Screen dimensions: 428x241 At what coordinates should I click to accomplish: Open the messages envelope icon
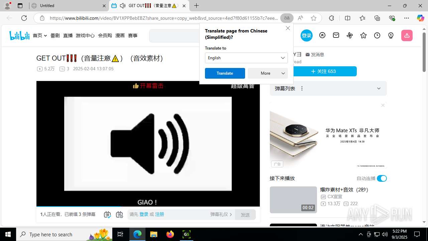point(336,35)
